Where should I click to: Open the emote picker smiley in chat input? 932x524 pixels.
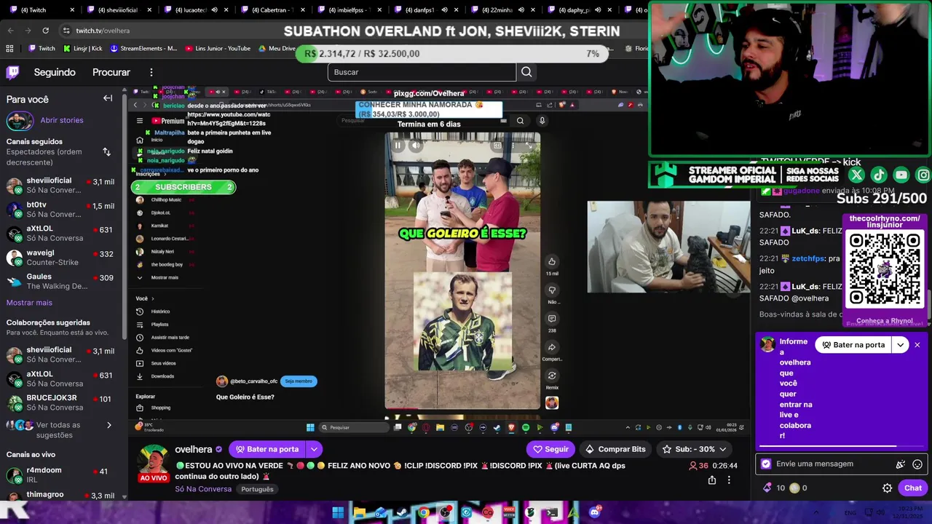[x=917, y=464]
